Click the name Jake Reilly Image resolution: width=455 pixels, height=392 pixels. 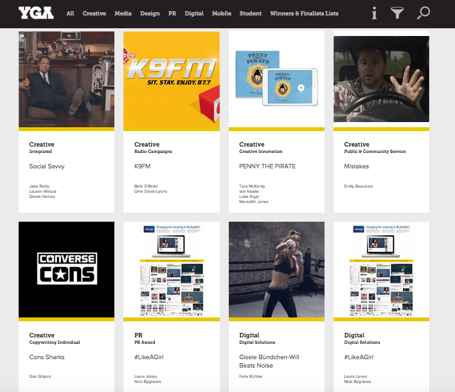click(39, 186)
